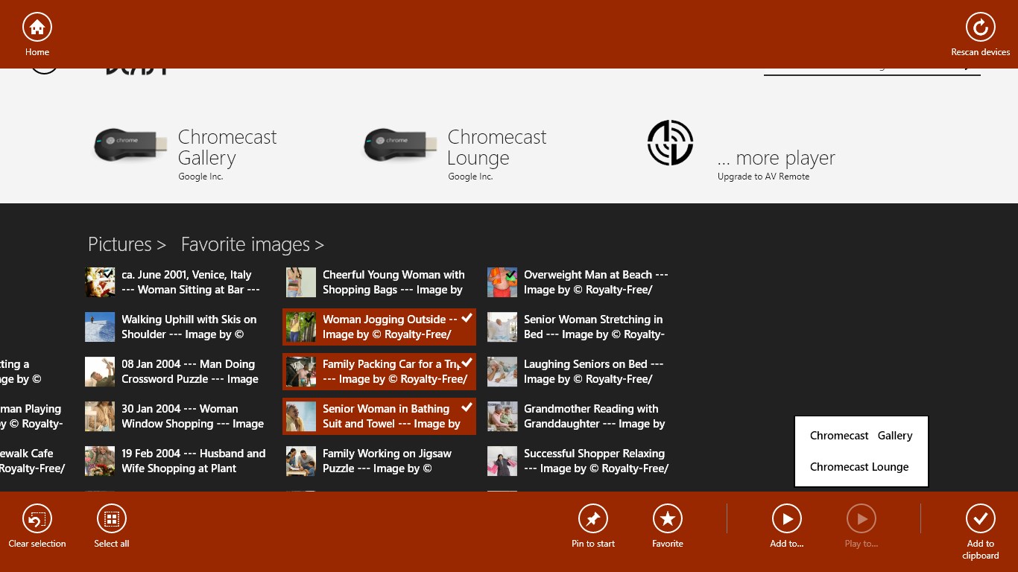
Task: Select the Chromecast Gallery device icon
Action: tap(130, 144)
